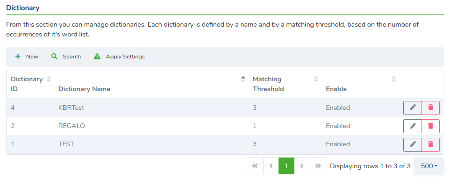Viewport: 450px width, 179px height.
Task: Remove the REGALO dictionary using trash icon
Action: click(x=430, y=126)
